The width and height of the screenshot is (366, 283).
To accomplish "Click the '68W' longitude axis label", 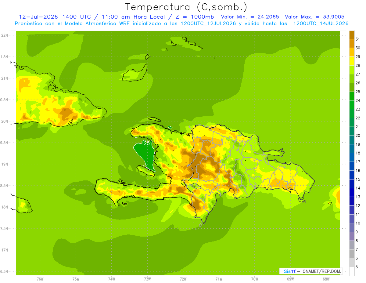I will [x=326, y=279].
